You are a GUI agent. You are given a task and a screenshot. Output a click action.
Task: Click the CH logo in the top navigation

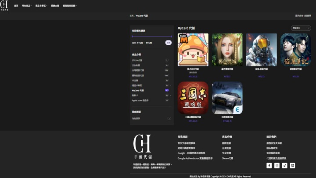click(x=4, y=6)
